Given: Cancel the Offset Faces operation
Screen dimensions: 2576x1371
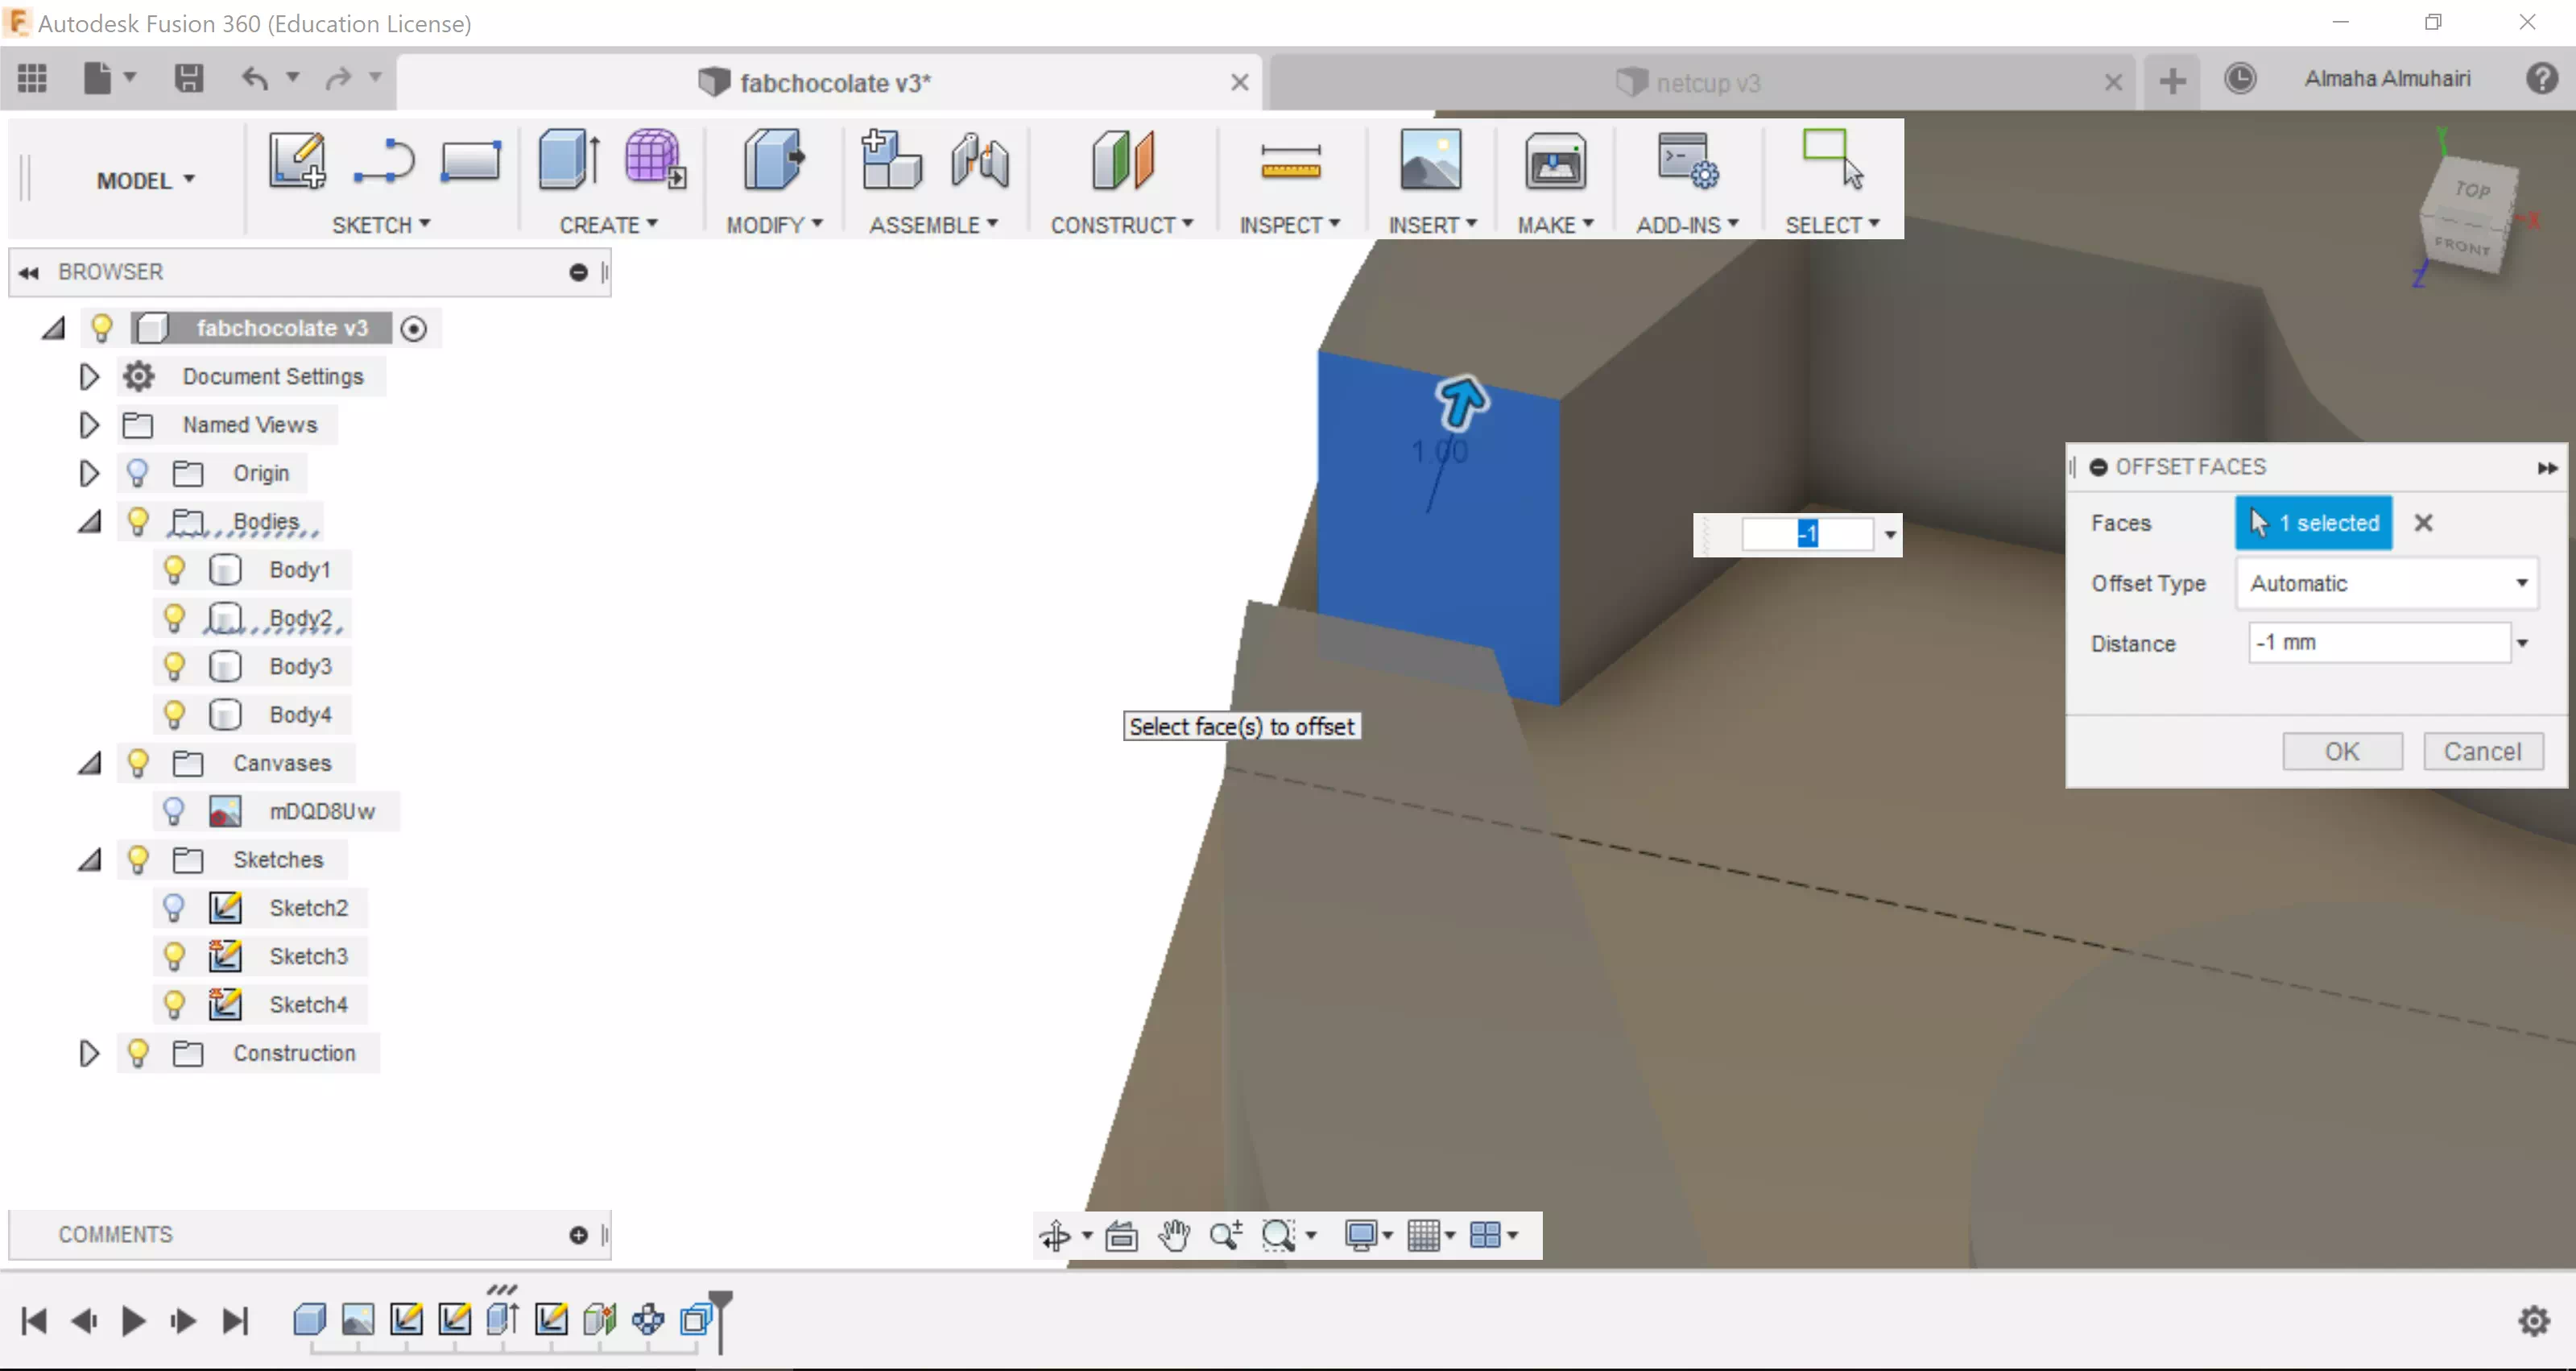Looking at the screenshot, I should [x=2482, y=751].
